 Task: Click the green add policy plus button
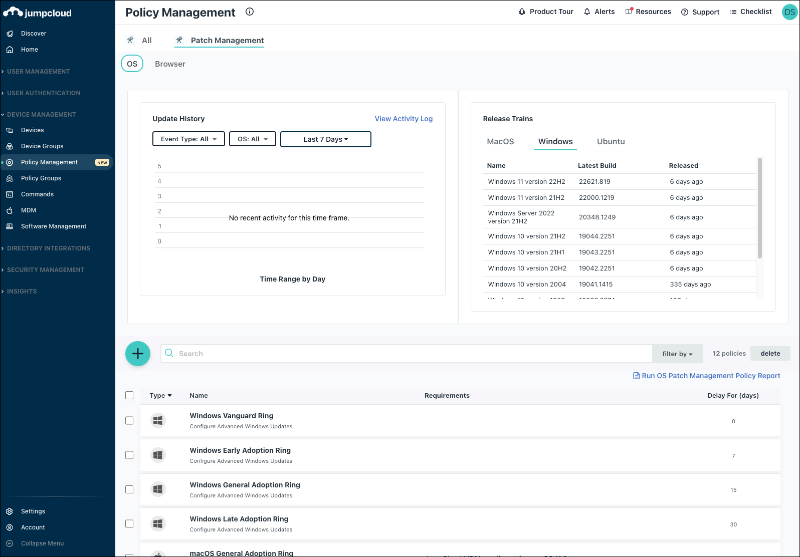[138, 354]
